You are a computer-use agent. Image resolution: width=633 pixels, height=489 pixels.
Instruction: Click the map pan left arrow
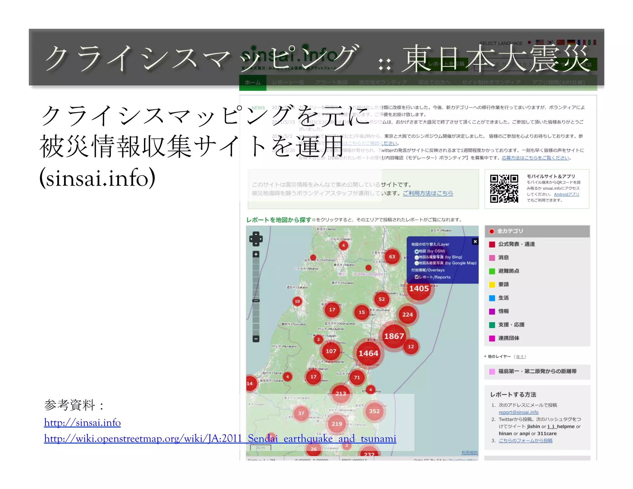(251, 239)
